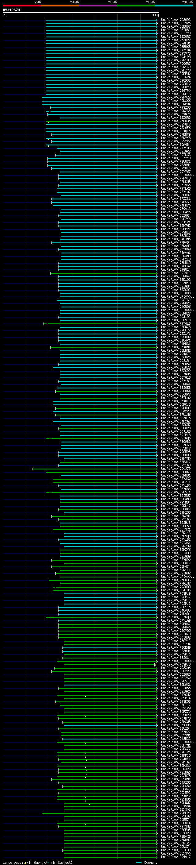Screen dimensions: 196x865
Task: Select the UniRef100_Q9FFI5 label
Action: tap(175, 755)
